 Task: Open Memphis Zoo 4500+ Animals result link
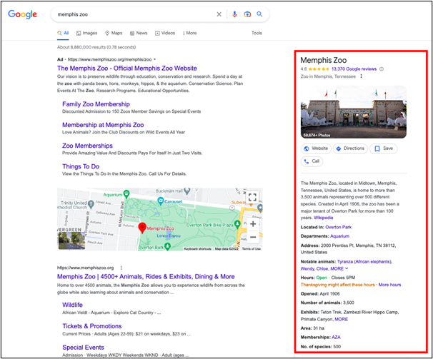[x=146, y=276]
